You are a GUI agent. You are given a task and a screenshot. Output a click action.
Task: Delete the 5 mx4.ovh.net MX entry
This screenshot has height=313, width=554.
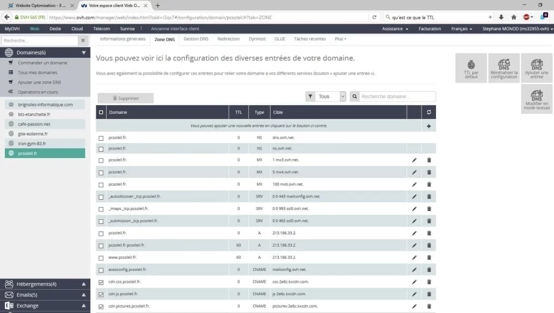(429, 172)
